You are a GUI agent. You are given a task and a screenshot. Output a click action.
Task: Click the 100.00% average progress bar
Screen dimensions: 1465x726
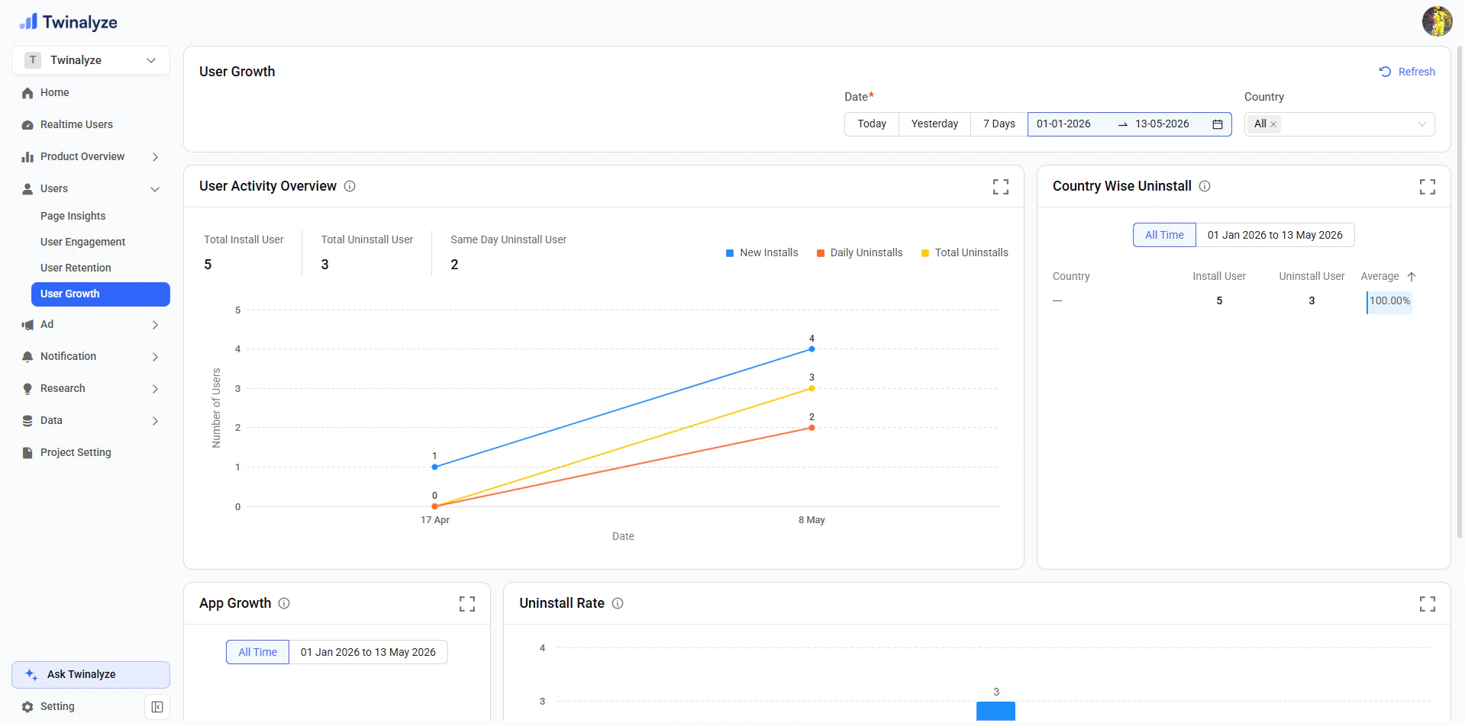pyautogui.click(x=1389, y=302)
